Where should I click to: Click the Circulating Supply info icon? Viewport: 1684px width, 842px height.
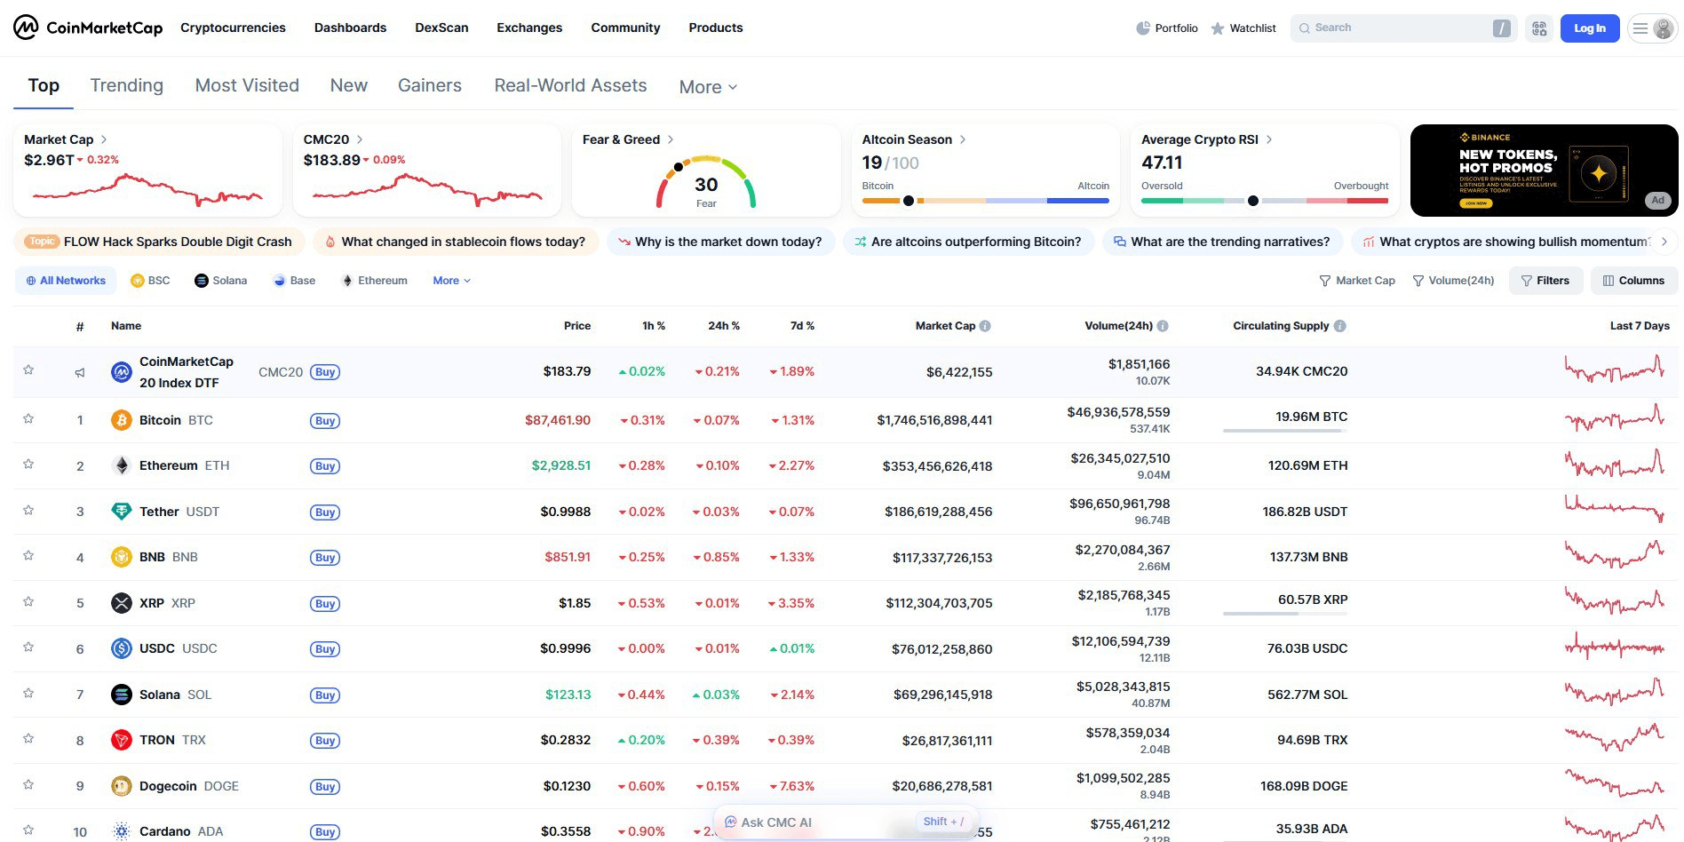[1339, 326]
